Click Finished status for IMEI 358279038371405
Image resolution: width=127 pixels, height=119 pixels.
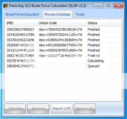pyautogui.click(x=94, y=56)
